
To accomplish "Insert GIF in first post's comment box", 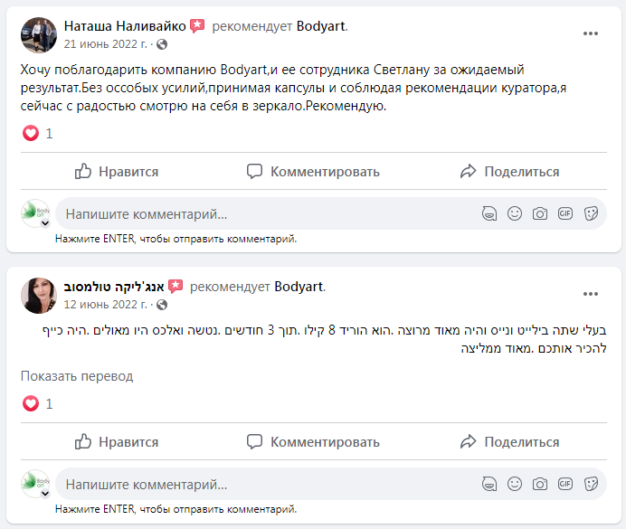I will pyautogui.click(x=565, y=214).
